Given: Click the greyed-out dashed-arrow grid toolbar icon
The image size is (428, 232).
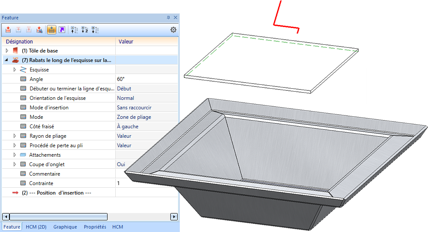Looking at the screenshot, I should click(29, 30).
